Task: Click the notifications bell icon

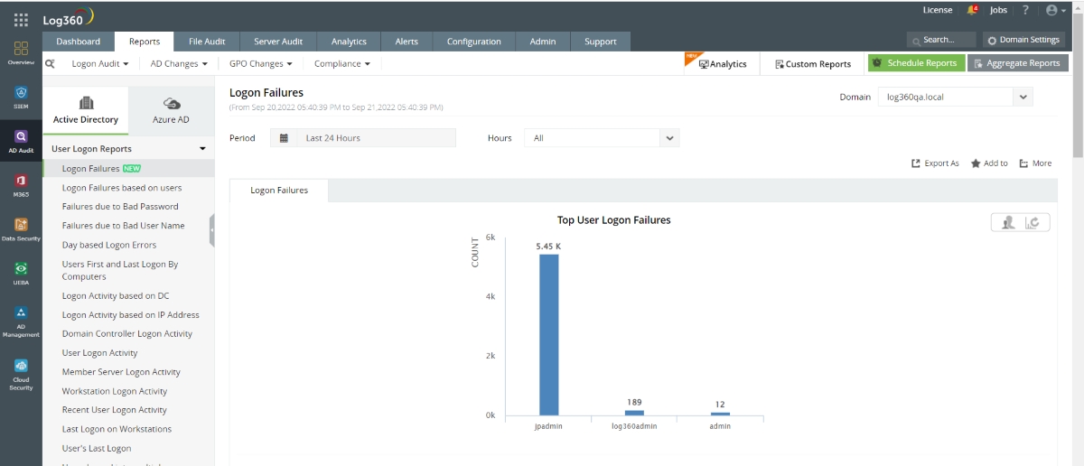Action: pyautogui.click(x=972, y=10)
